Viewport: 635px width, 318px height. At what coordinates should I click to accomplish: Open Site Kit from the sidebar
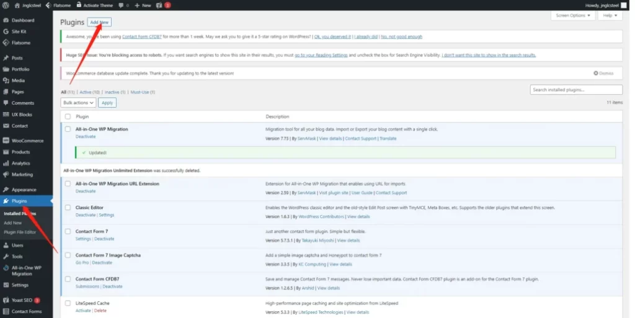(19, 32)
